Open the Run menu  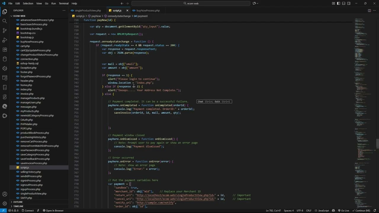(x=54, y=3)
